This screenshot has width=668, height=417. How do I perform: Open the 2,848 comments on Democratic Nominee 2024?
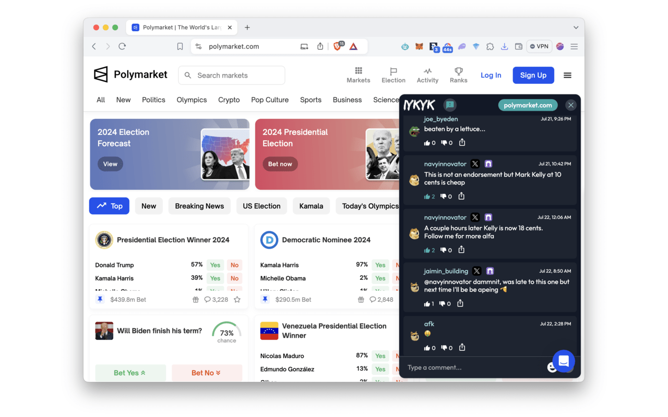378,299
